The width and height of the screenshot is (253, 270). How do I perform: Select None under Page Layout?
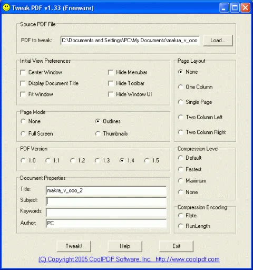(x=180, y=72)
